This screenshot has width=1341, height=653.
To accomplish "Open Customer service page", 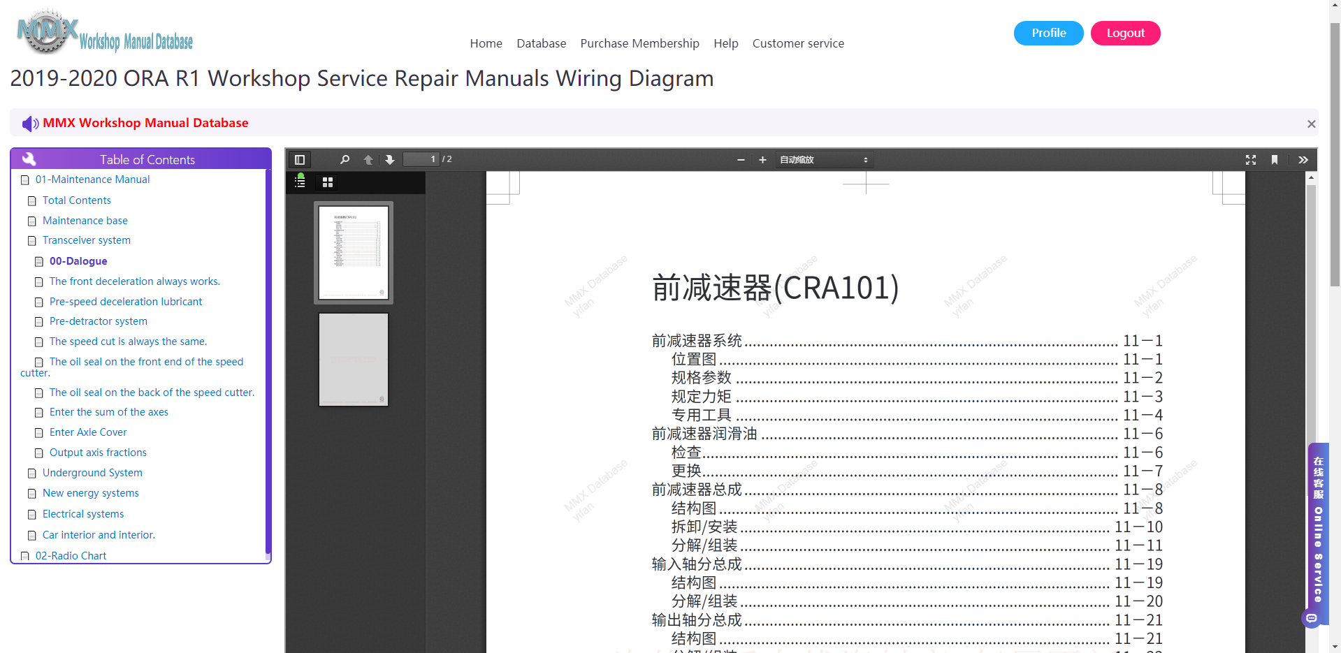I will pos(798,43).
